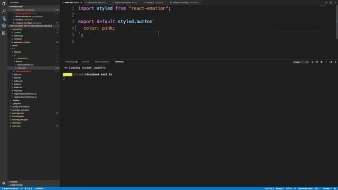Switch to the Problems panel tab
The image size is (338, 190).
71,62
